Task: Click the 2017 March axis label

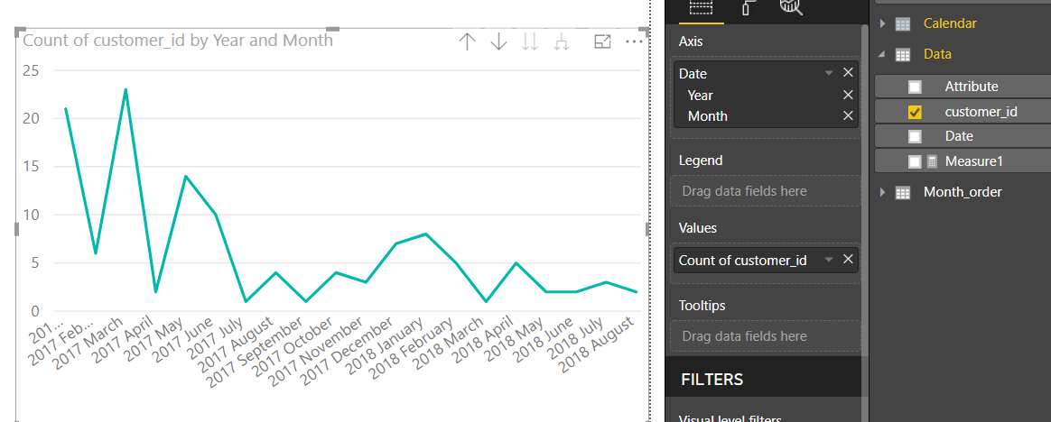Action: pos(89,341)
